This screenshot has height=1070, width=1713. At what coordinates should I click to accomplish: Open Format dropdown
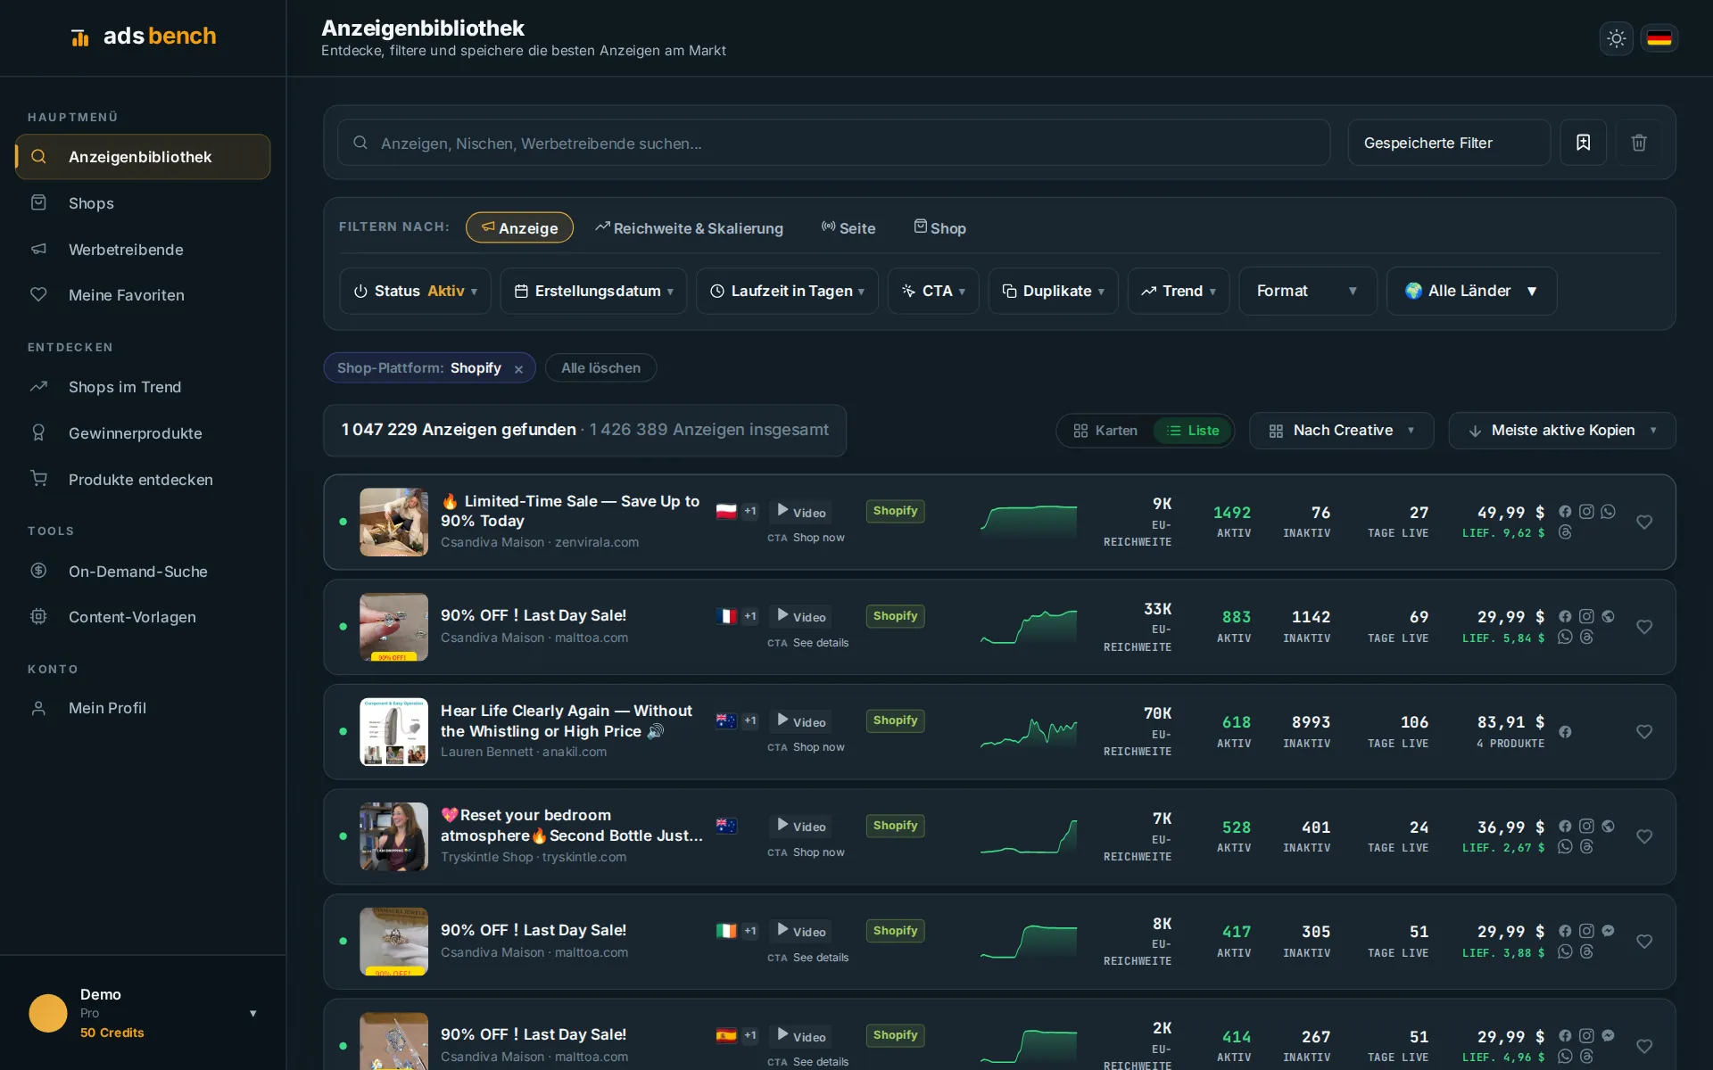pyautogui.click(x=1307, y=291)
